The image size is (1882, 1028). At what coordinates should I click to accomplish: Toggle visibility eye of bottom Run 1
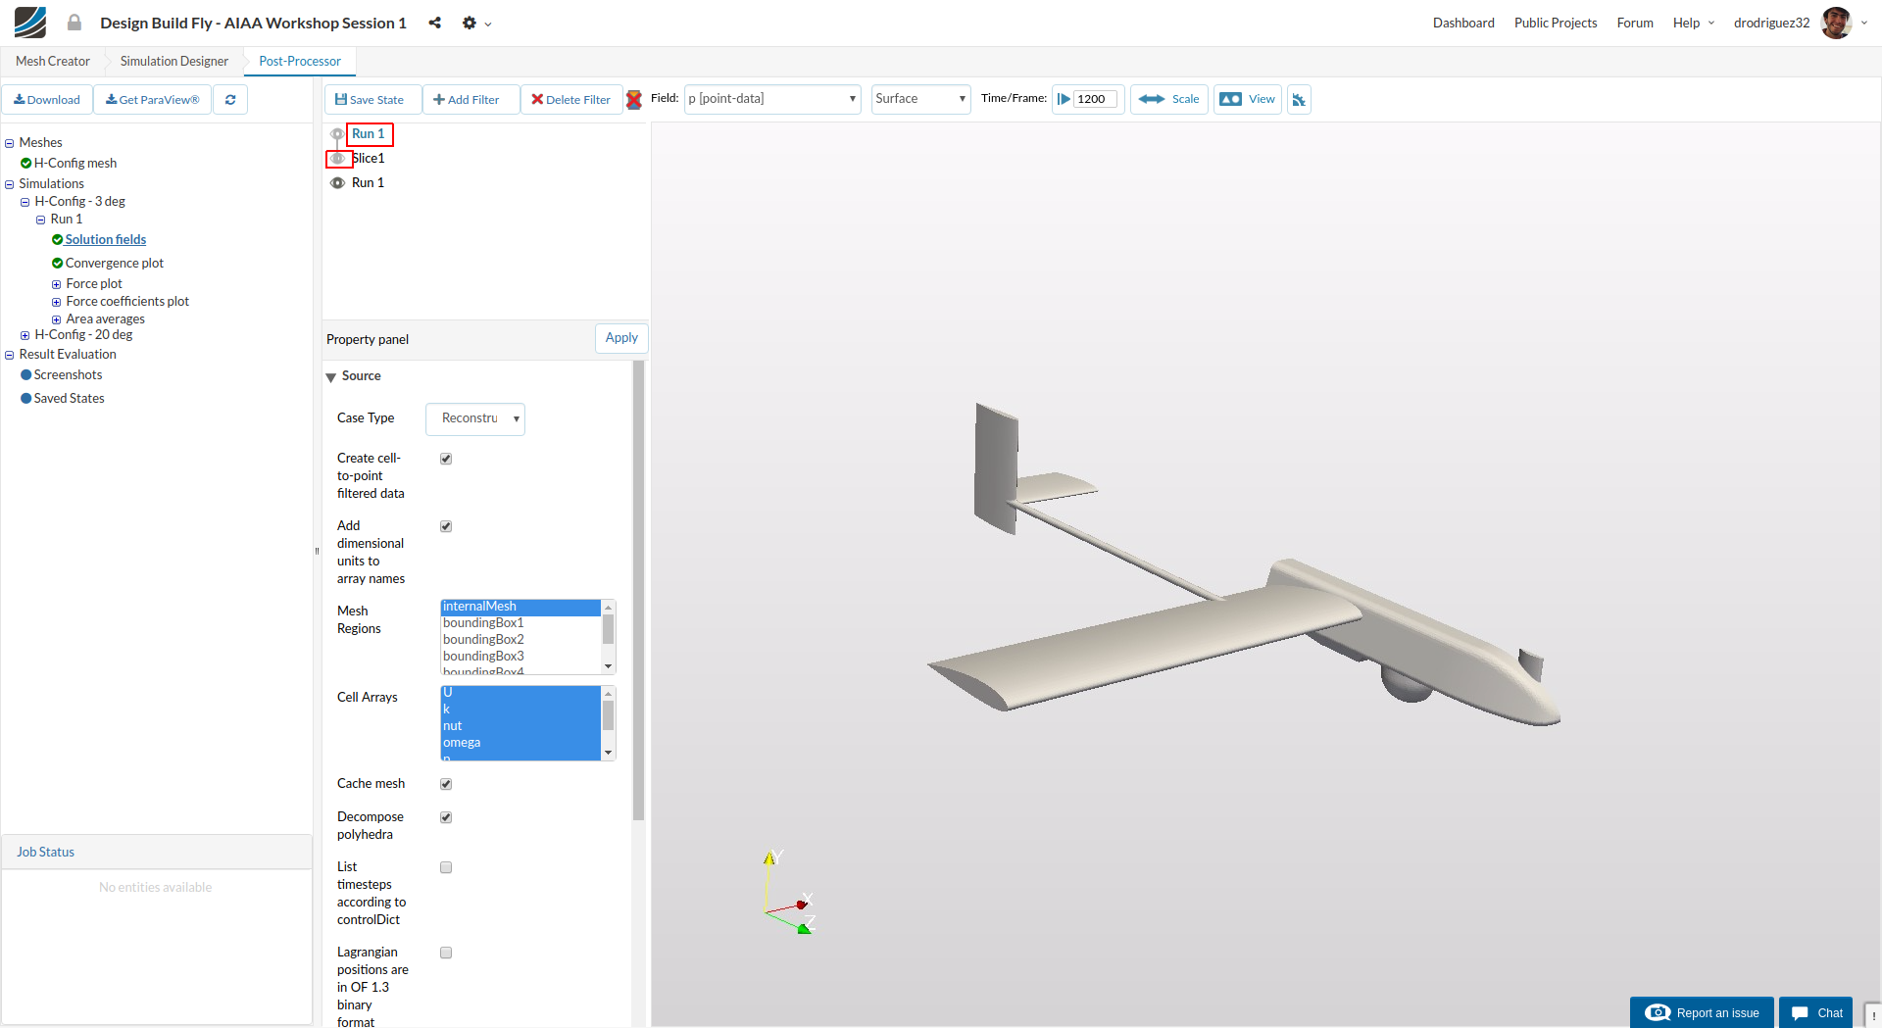pos(337,183)
